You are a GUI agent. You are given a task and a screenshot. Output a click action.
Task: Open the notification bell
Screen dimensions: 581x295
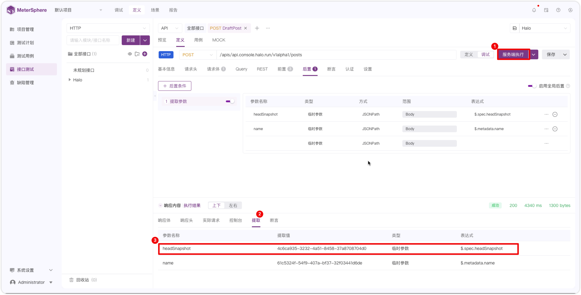pyautogui.click(x=534, y=10)
